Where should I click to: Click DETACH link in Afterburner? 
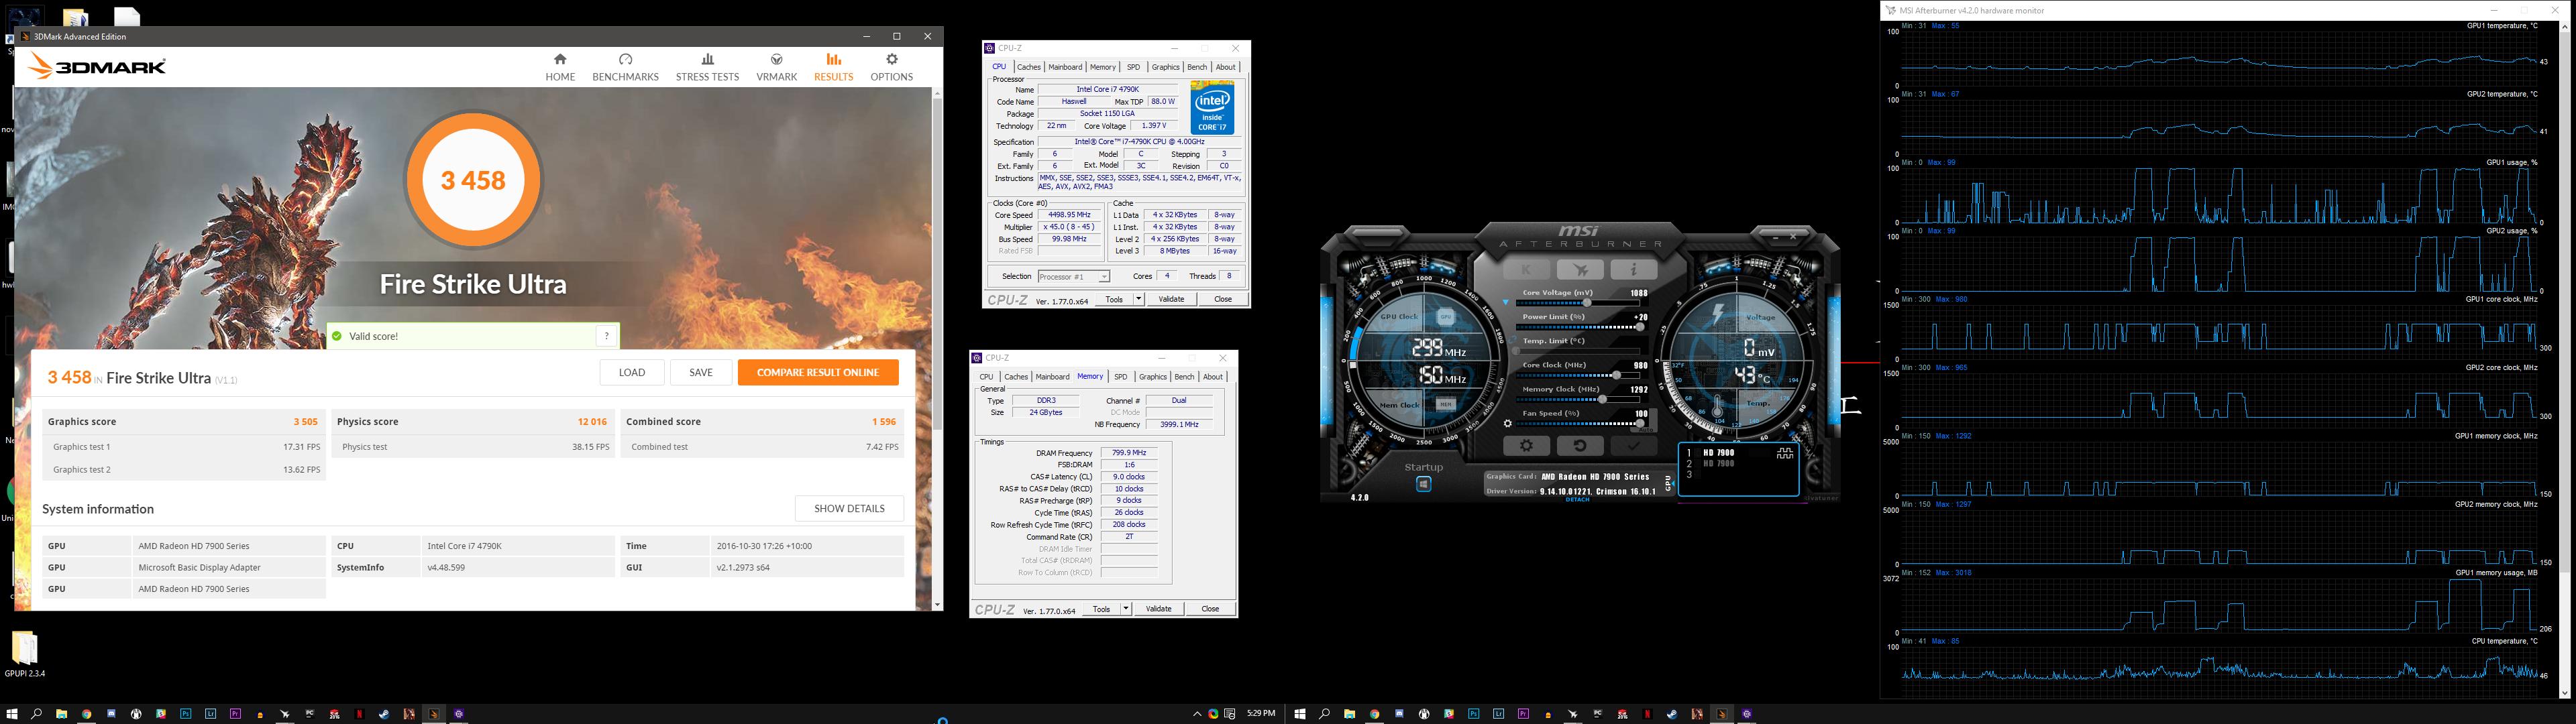coord(1578,500)
